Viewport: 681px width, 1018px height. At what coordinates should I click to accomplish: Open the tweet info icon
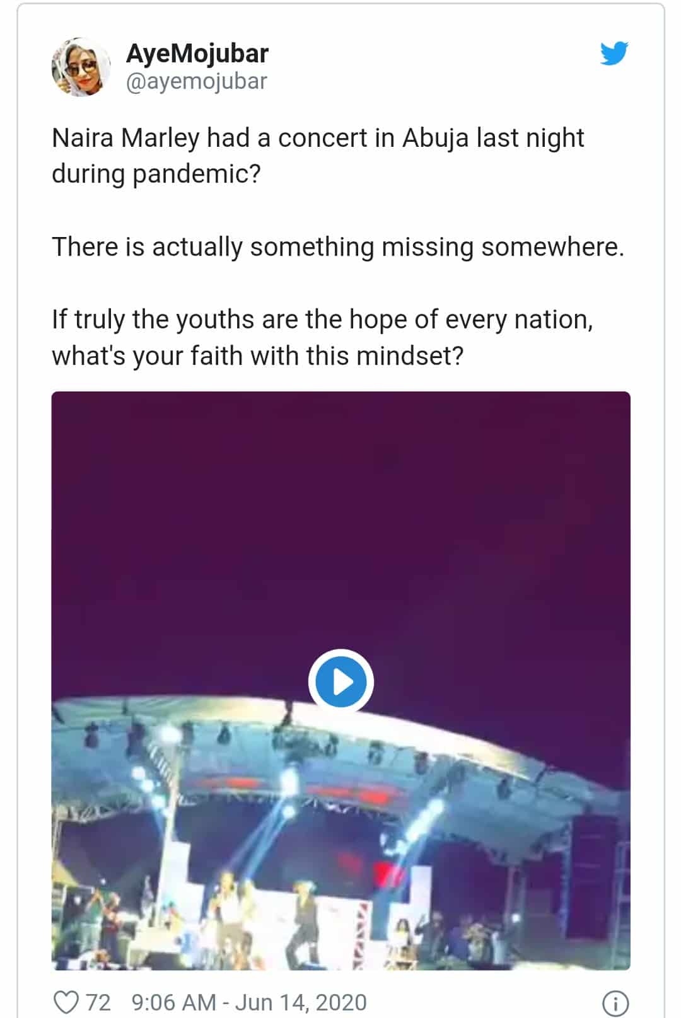615,1002
